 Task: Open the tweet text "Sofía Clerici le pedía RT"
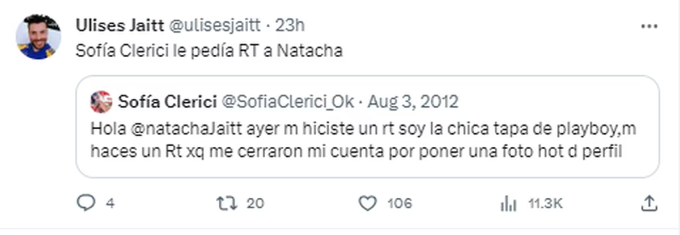click(x=209, y=51)
